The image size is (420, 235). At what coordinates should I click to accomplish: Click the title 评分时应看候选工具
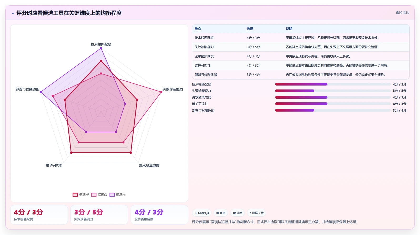69,13
